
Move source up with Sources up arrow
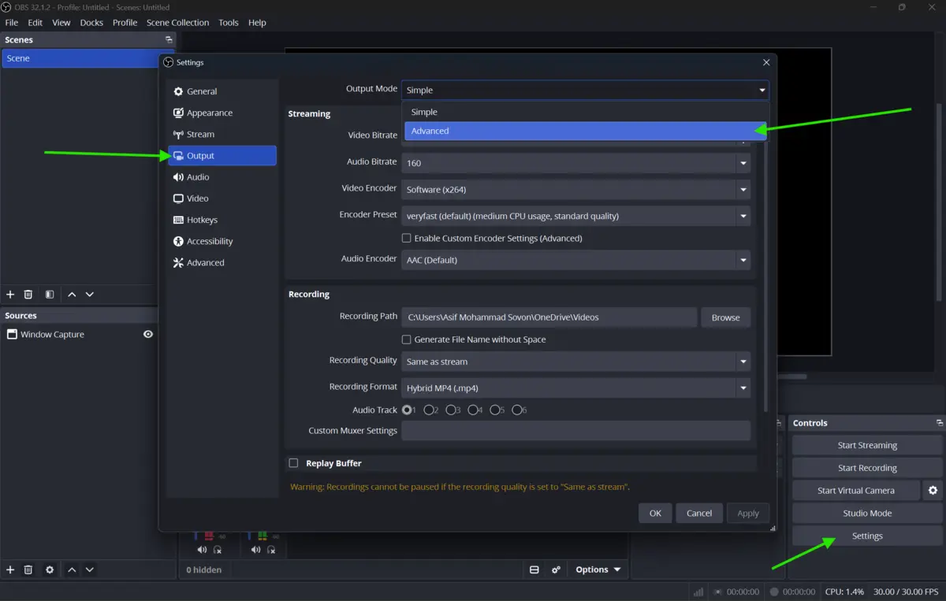(x=72, y=569)
